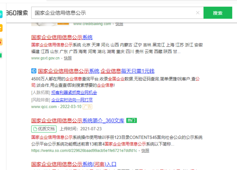Click the www.qcc.com URL text
The image size is (237, 170).
coord(44,107)
